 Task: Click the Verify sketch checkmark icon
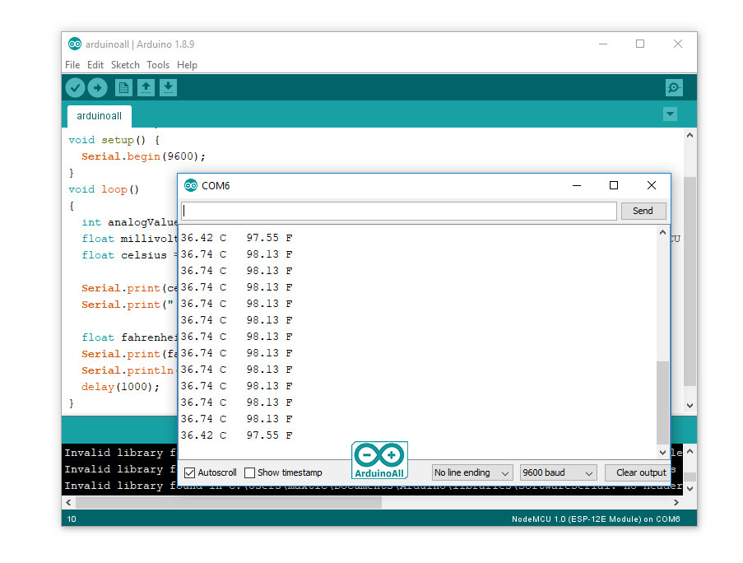click(x=75, y=88)
